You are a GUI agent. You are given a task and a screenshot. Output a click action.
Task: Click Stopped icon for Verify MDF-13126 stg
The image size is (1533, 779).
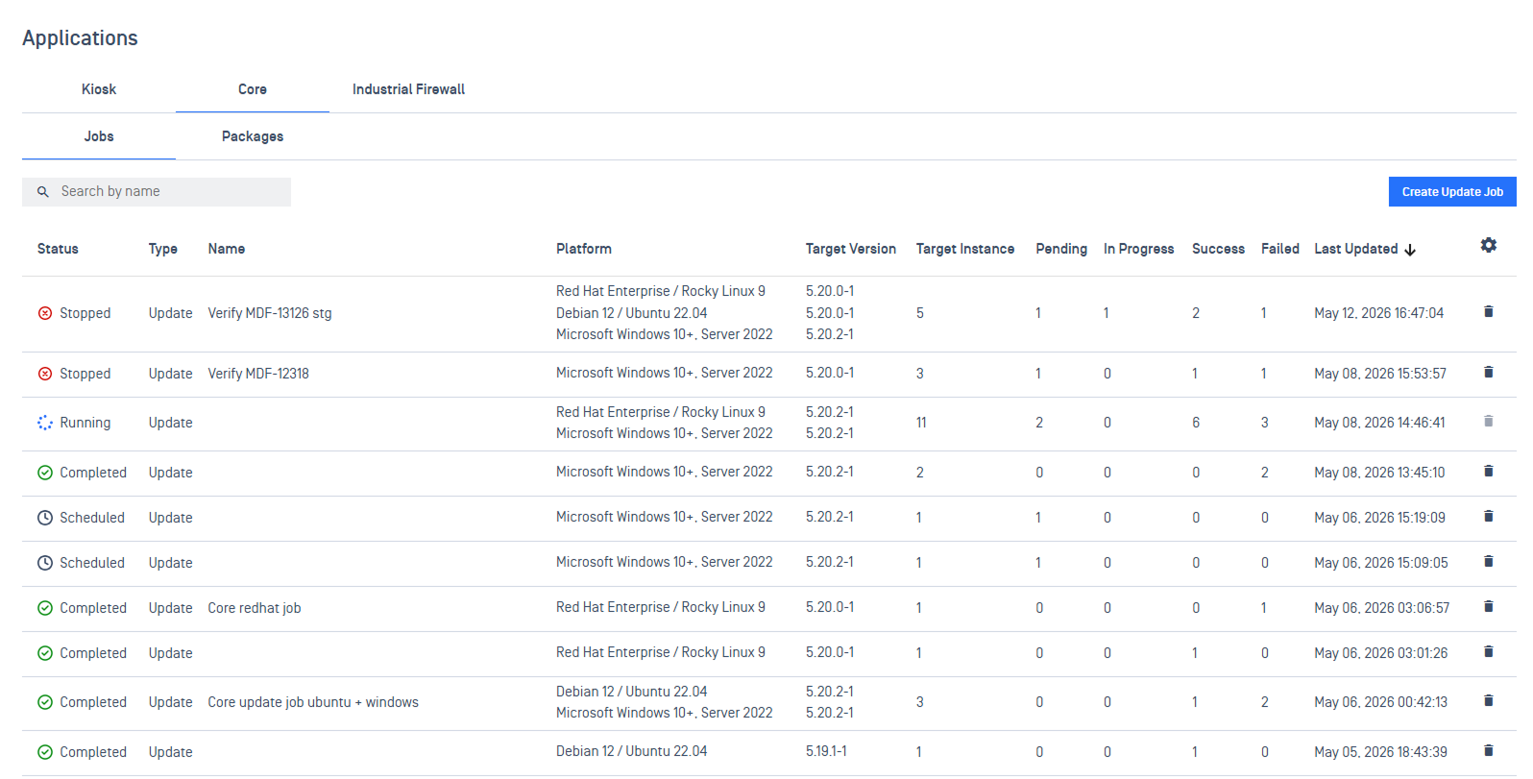[45, 313]
